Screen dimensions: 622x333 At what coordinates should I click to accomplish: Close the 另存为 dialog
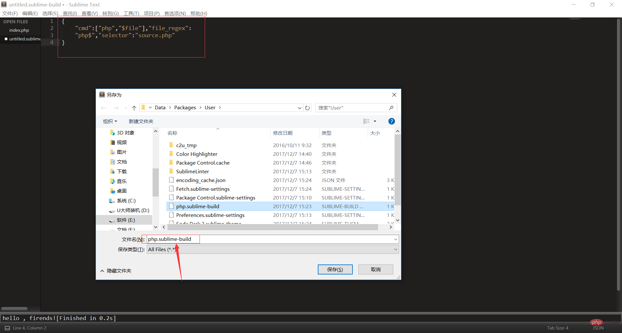point(394,95)
